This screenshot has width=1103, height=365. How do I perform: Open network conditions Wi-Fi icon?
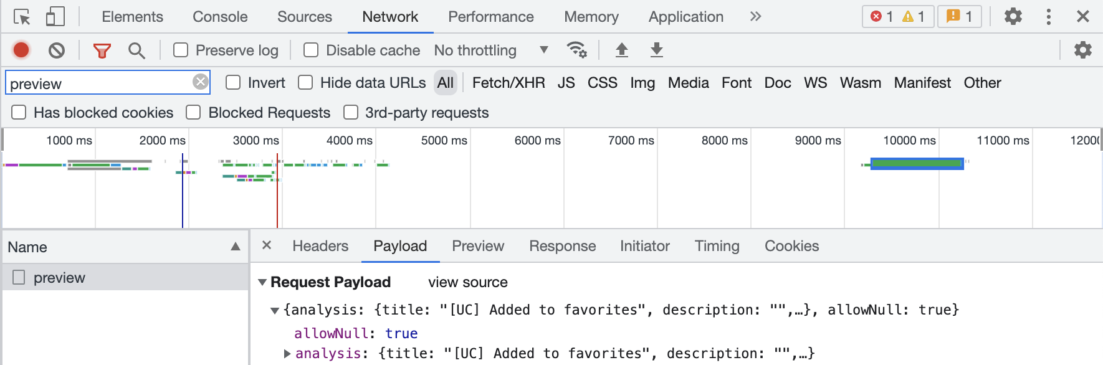point(576,50)
